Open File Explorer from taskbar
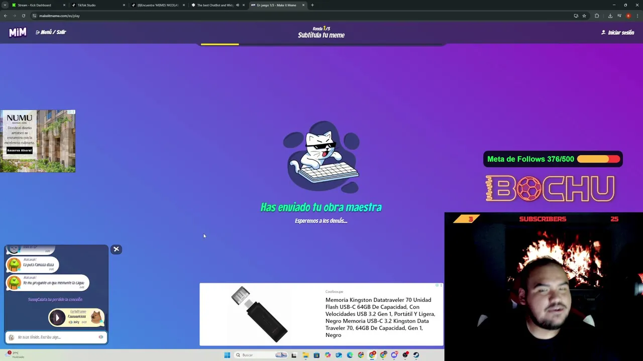 (x=305, y=355)
